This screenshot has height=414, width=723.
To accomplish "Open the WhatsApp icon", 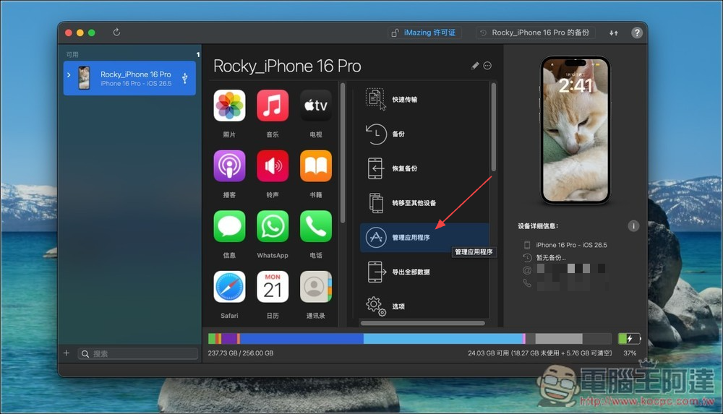I will 273,226.
